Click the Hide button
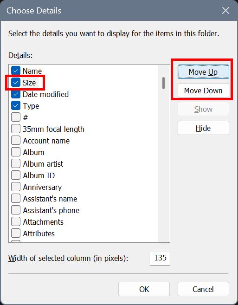238x305 pixels. [203, 128]
